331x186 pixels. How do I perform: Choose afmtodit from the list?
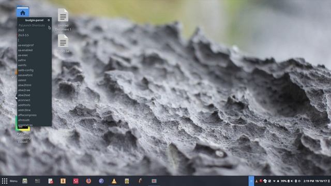pos(24,120)
